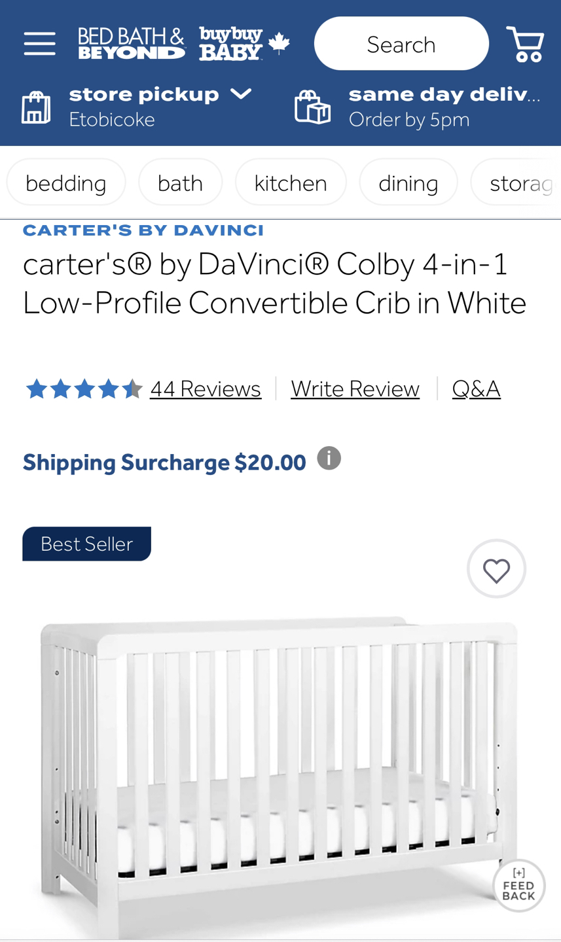Open the Carter's by DaVinci brand link
This screenshot has height=942, width=561.
(143, 231)
